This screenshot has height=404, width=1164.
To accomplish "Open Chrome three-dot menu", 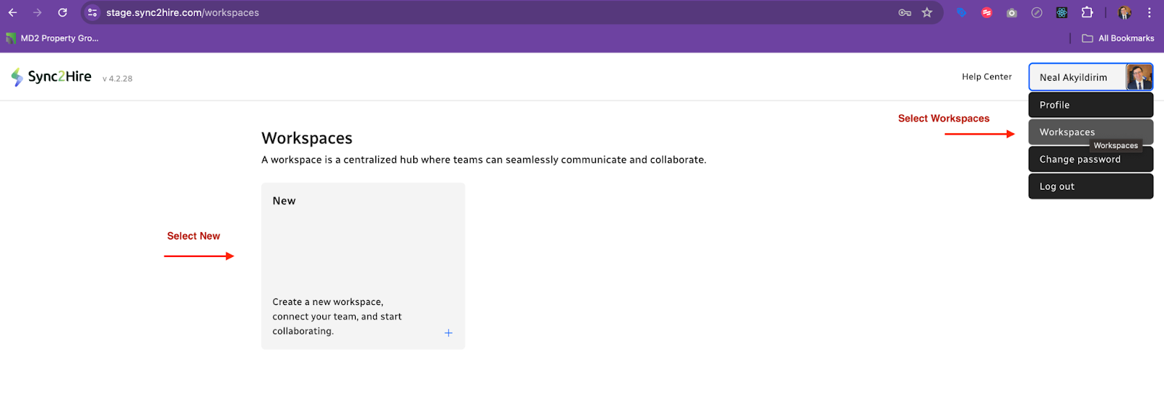I will point(1149,12).
